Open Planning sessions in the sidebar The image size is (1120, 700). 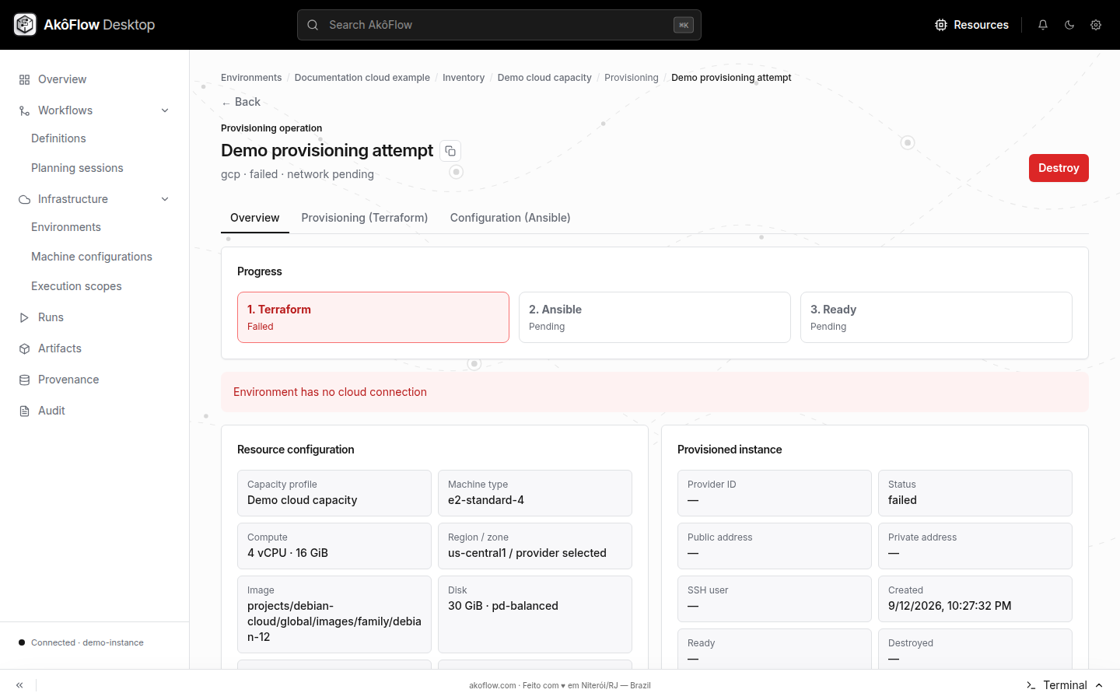pos(77,168)
